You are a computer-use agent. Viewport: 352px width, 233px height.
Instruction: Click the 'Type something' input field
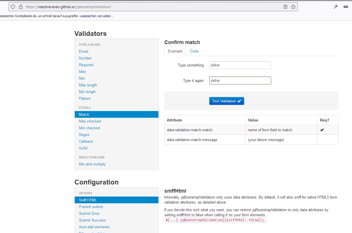240,65
